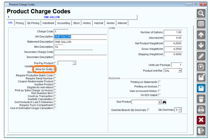Switch to the Pricing tab
The height and width of the screenshot is (140, 210).
[x=20, y=23]
